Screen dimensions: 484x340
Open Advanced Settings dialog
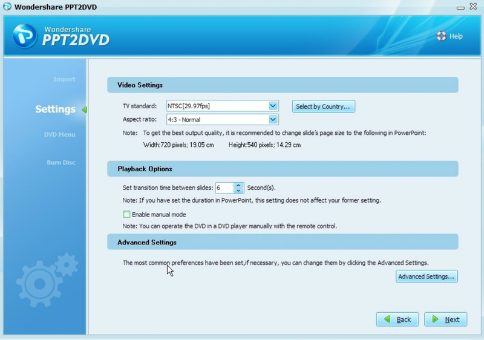(427, 276)
